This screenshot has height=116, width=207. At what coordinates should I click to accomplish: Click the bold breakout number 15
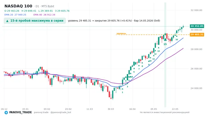pyautogui.click(x=165, y=44)
